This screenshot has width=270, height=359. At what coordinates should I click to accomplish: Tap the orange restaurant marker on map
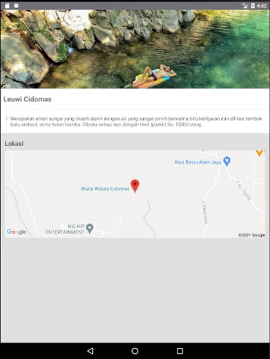pos(259,153)
